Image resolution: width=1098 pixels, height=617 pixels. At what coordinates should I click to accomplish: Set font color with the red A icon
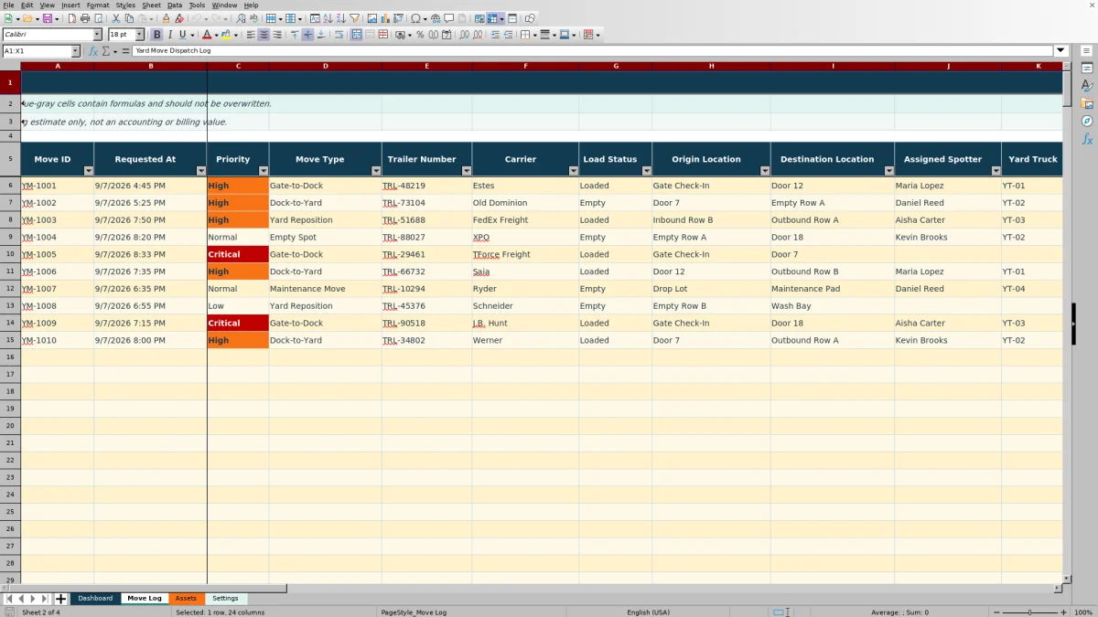[x=206, y=35]
